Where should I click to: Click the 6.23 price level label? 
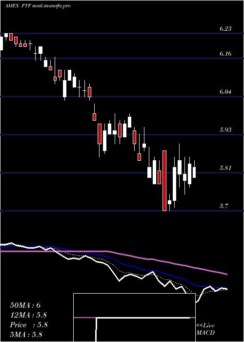[225, 29]
